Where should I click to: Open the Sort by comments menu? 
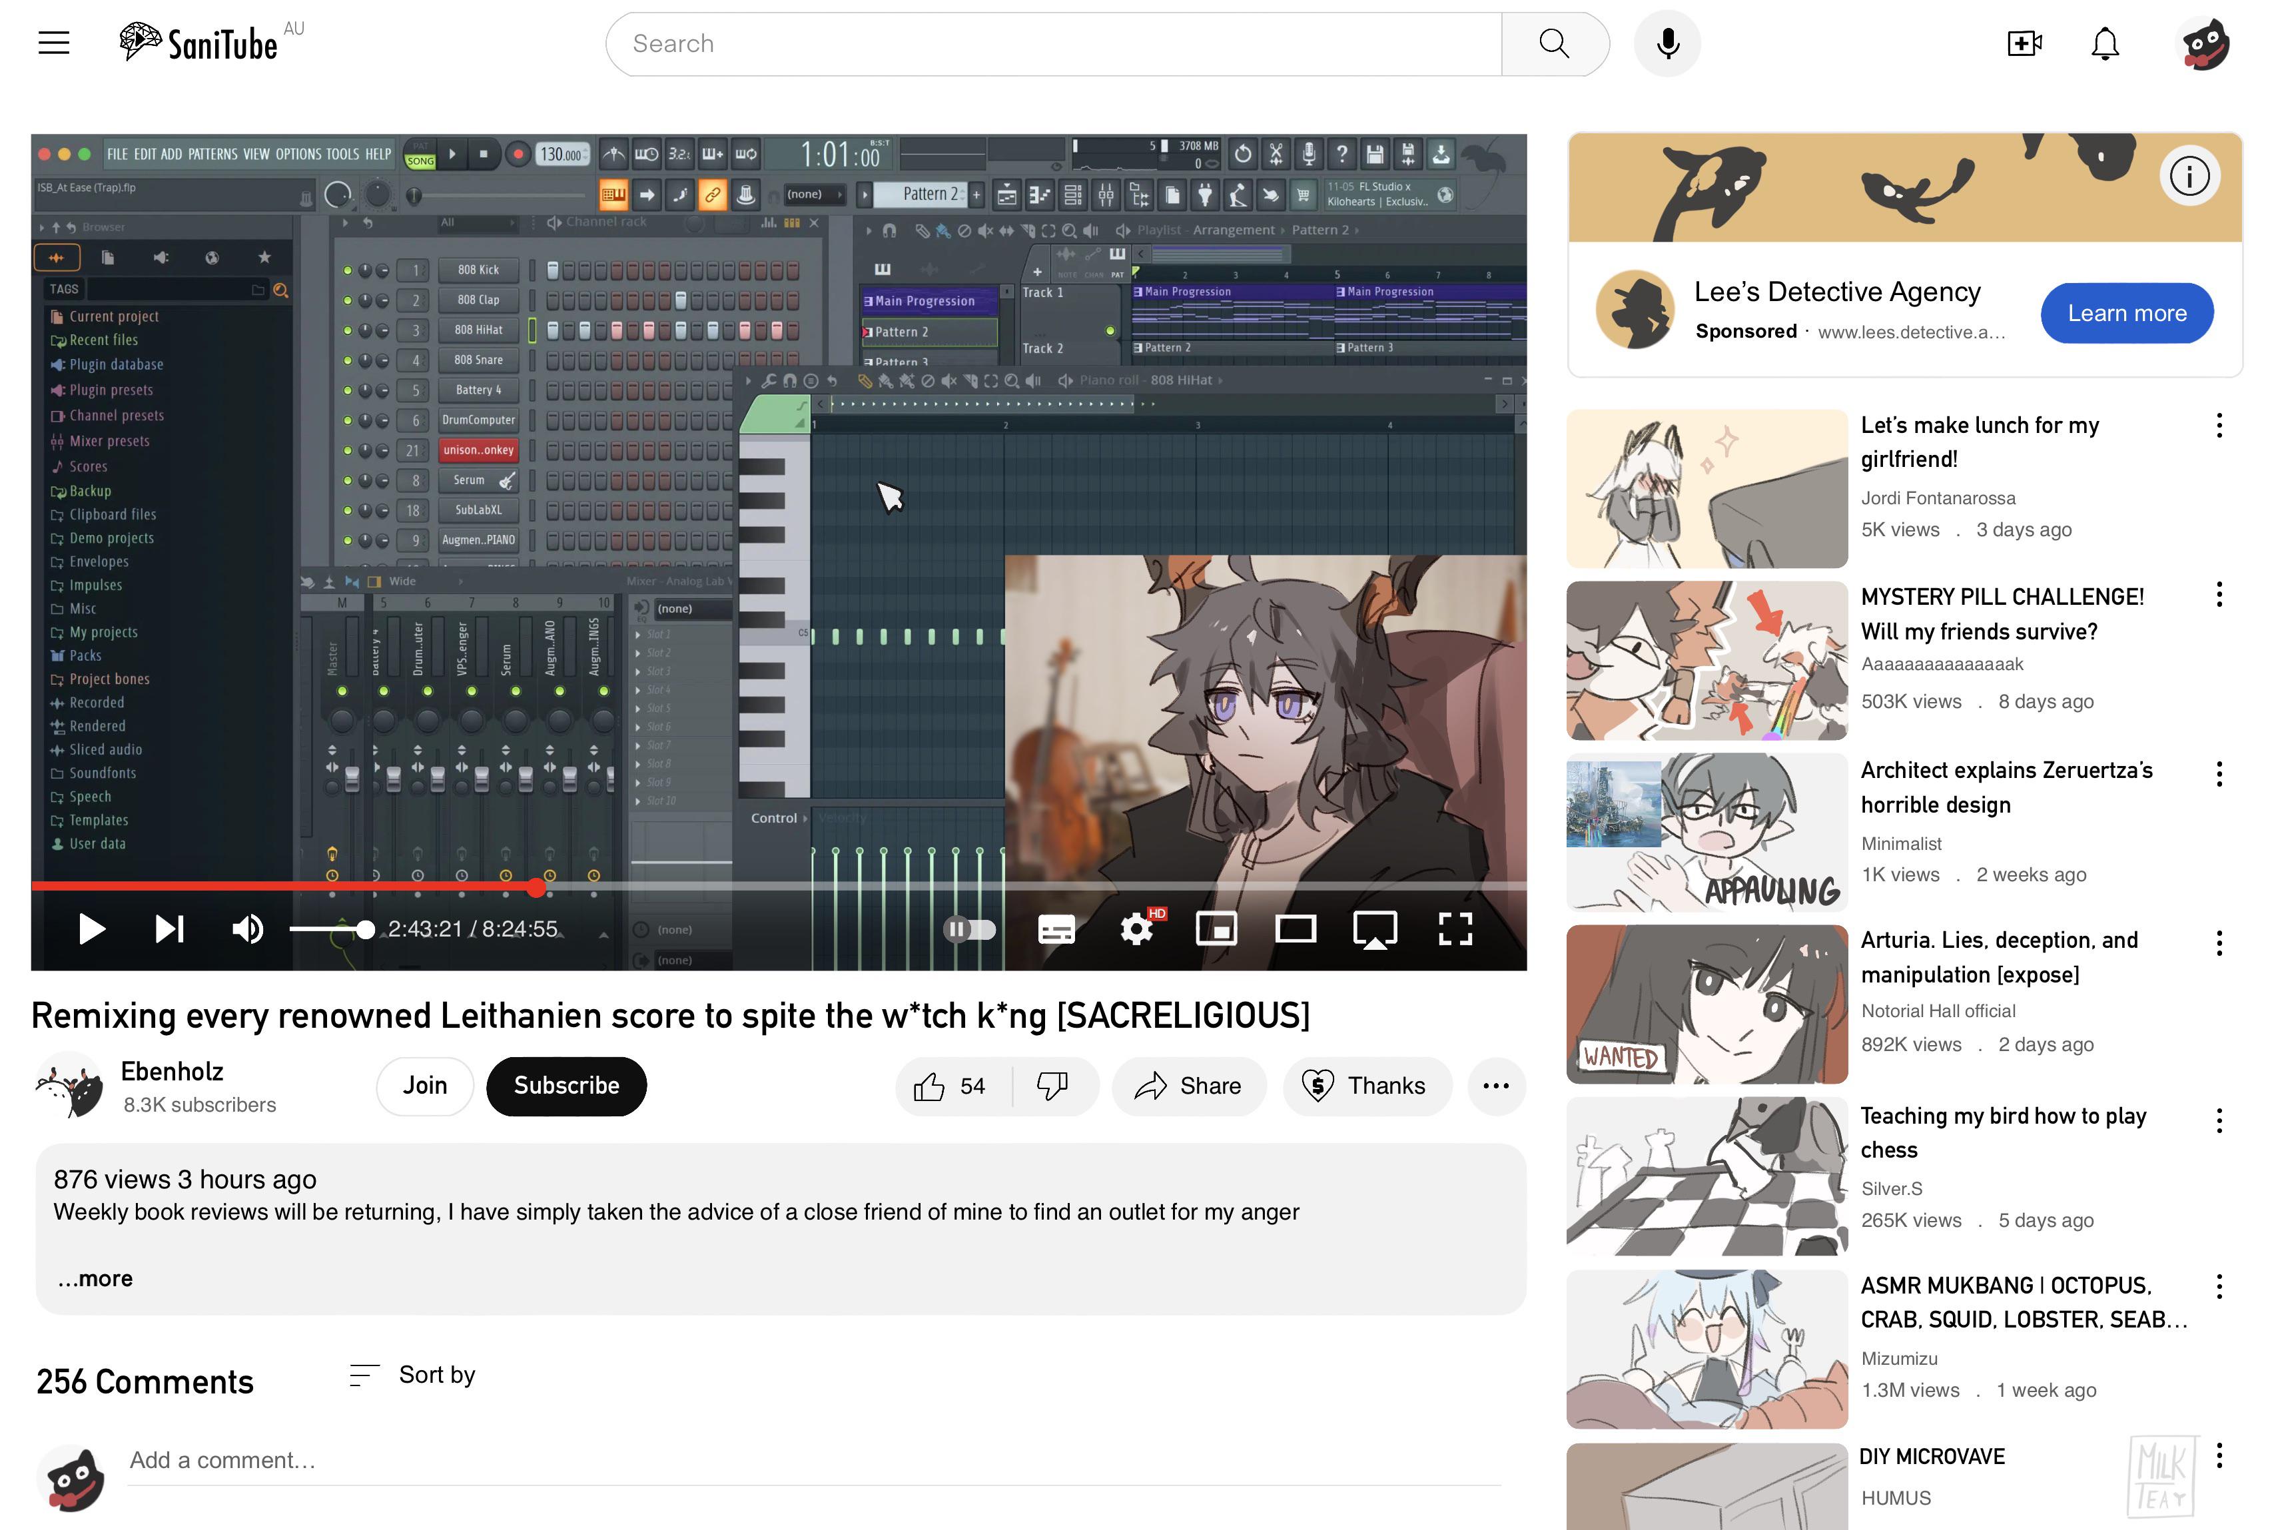click(413, 1375)
